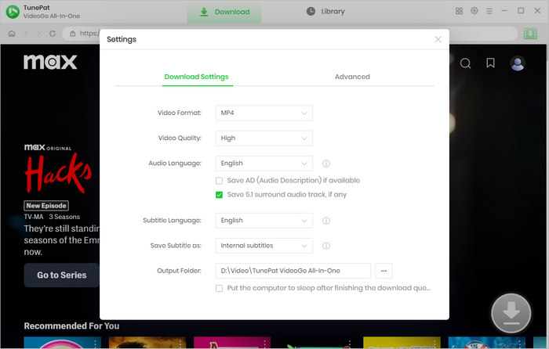Image resolution: width=549 pixels, height=349 pixels.
Task: Open the Save Subtitle as dropdown
Action: click(264, 246)
